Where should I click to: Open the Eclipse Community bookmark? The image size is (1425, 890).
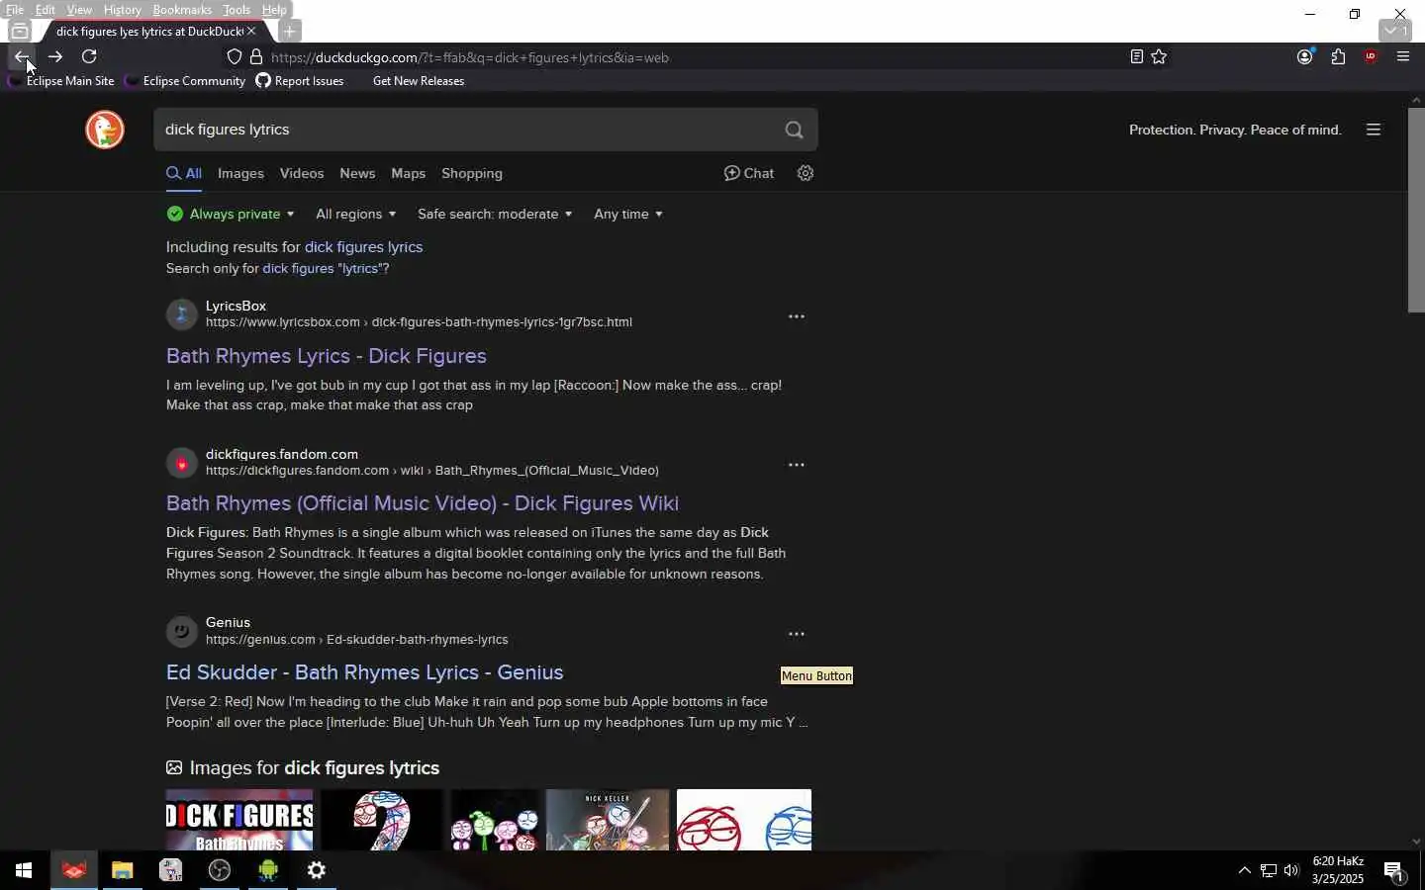click(x=186, y=81)
